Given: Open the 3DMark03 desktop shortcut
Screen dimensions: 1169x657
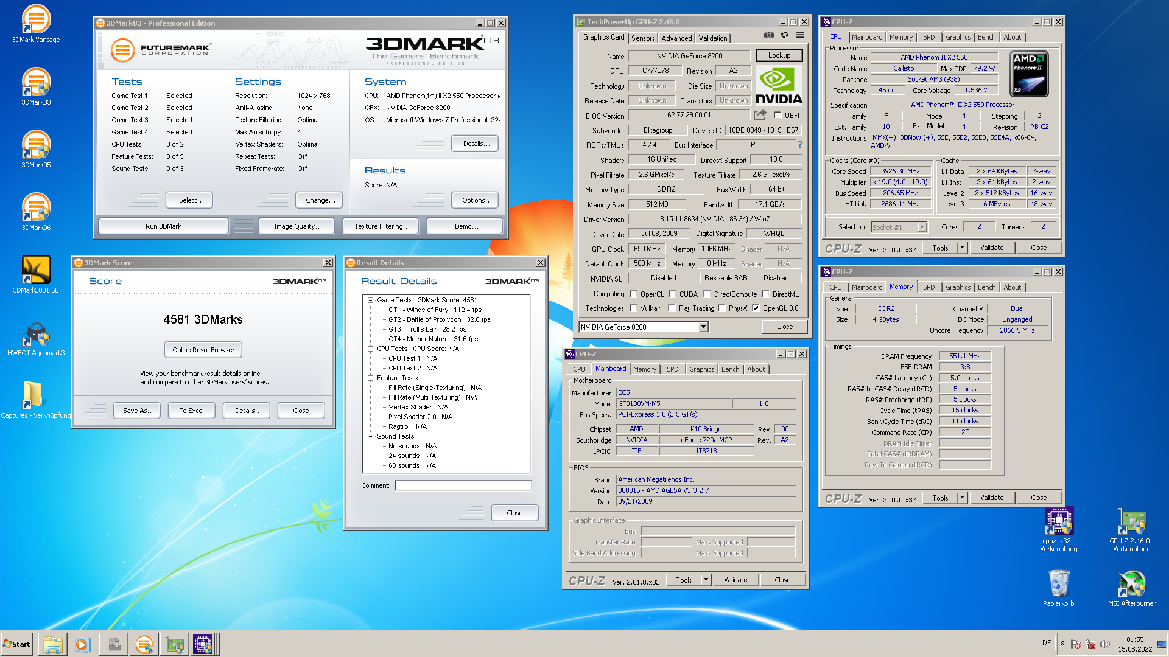Looking at the screenshot, I should pyautogui.click(x=36, y=87).
